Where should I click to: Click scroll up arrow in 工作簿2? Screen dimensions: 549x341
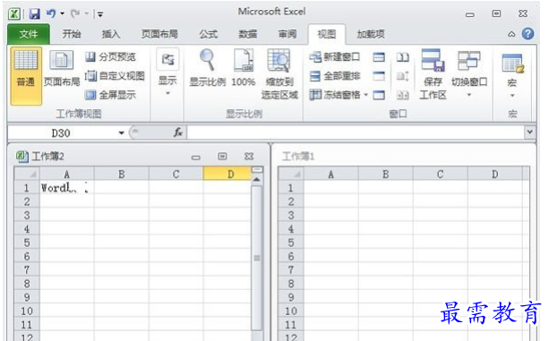[257, 180]
